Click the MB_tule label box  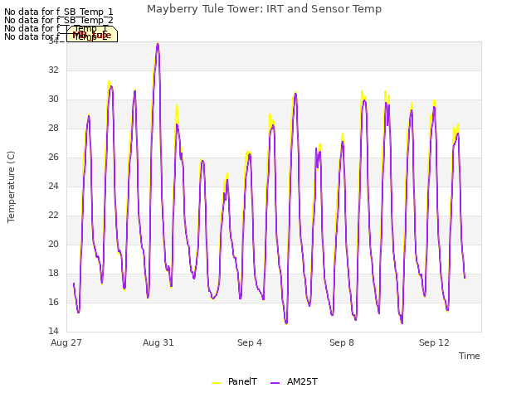(92, 35)
